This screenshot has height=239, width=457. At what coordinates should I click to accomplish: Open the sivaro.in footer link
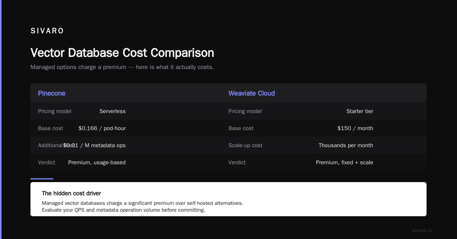(x=422, y=230)
